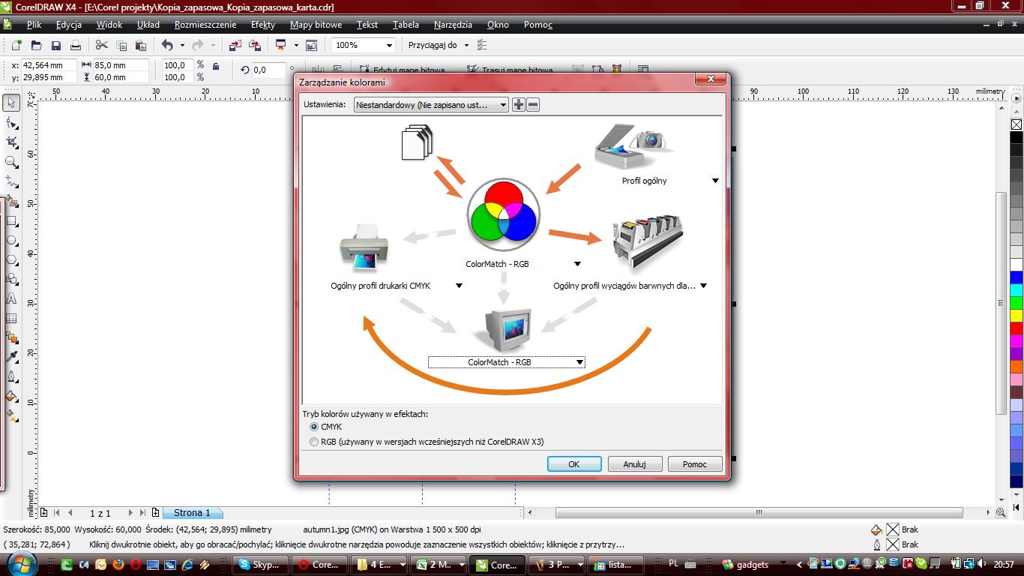This screenshot has height=576, width=1024.
Task: Select the Text tool in toolbox
Action: [x=11, y=298]
